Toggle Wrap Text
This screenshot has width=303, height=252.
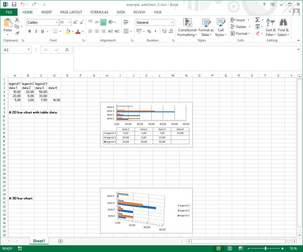point(126,22)
